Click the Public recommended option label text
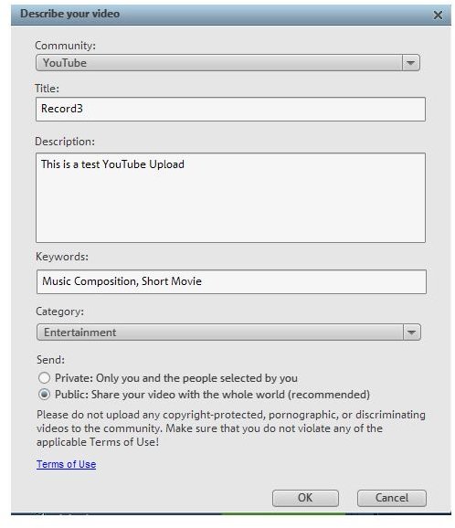 pyautogui.click(x=212, y=395)
